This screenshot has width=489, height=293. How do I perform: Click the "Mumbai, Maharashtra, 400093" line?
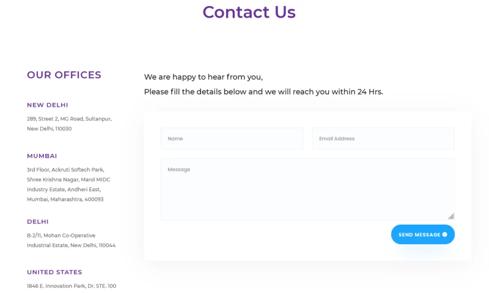[65, 199]
